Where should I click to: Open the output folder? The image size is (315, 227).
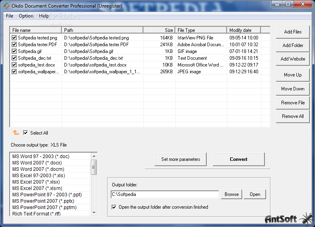pos(255,194)
